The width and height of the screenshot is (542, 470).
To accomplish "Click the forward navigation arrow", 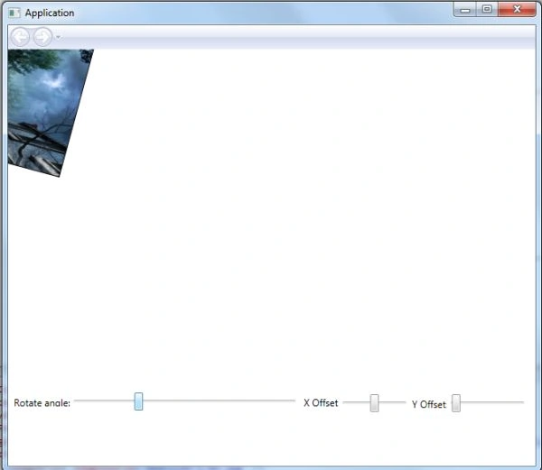I will (42, 37).
